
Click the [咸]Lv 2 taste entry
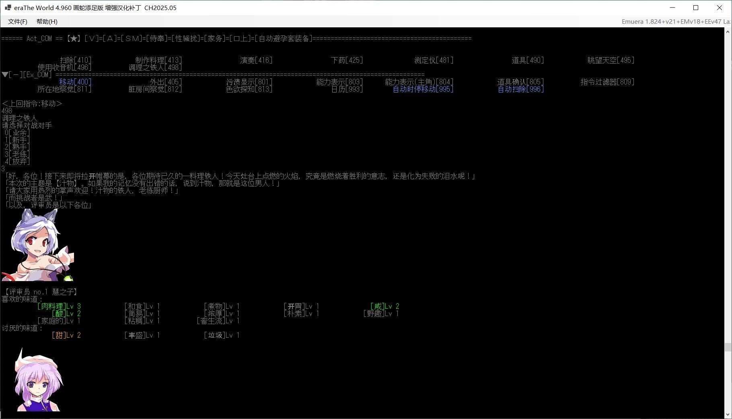[x=385, y=306]
